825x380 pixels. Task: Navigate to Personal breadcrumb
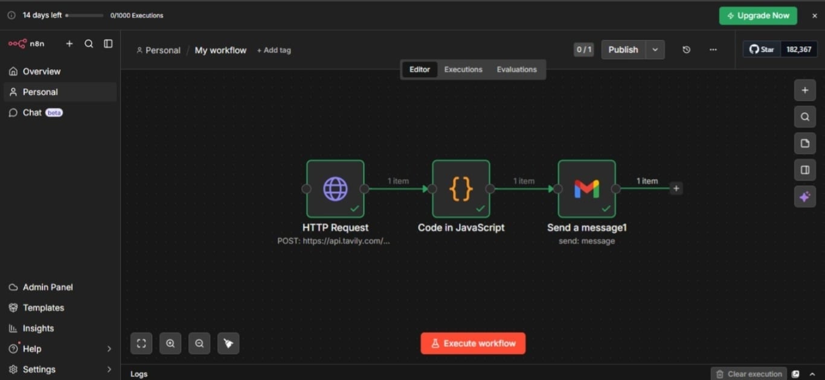tap(158, 50)
